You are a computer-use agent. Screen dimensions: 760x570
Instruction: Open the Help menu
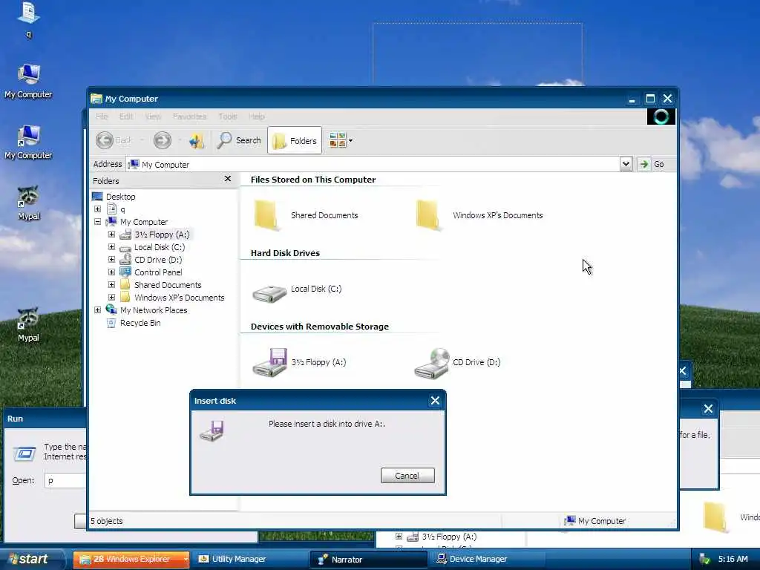tap(256, 117)
